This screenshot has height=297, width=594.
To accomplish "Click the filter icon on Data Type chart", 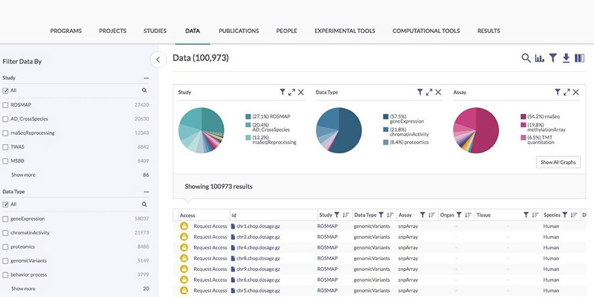I will [x=420, y=92].
